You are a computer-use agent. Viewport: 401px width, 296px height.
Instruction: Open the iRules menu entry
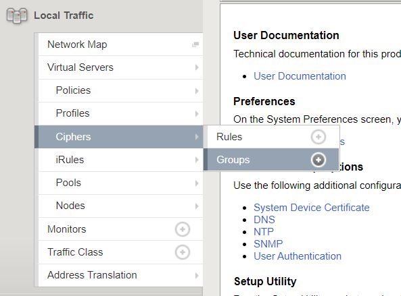click(120, 160)
